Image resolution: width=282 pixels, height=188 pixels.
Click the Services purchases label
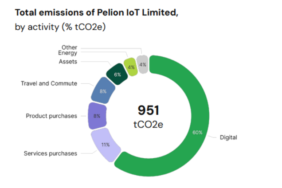tap(51, 153)
